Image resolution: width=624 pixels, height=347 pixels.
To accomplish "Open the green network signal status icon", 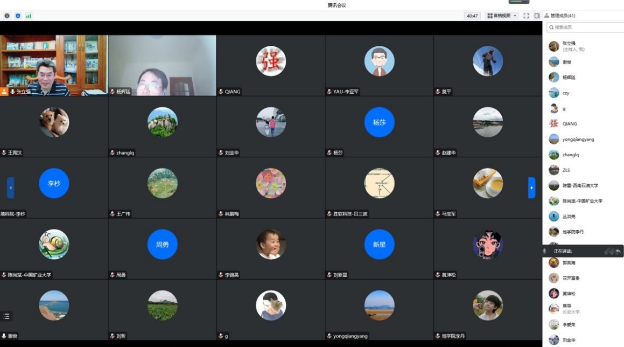I will coord(29,16).
